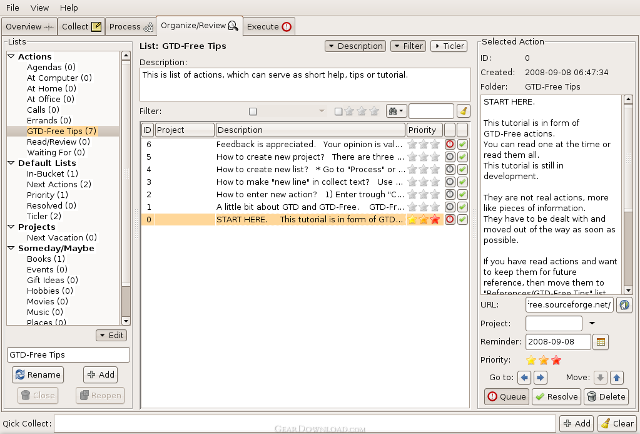This screenshot has width=640, height=434.
Task: Open the Help menu
Action: pyautogui.click(x=69, y=8)
